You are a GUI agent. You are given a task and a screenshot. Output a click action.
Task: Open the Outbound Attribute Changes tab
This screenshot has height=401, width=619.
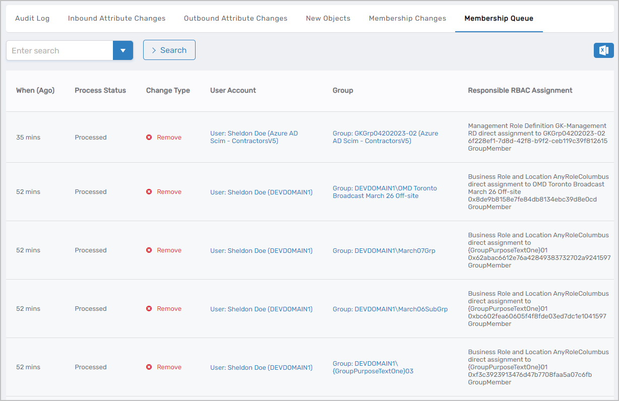pyautogui.click(x=235, y=19)
